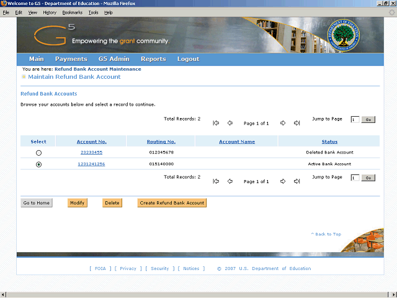Viewport: 397px width, 298px height.
Task: Open the View menu
Action: pyautogui.click(x=33, y=12)
